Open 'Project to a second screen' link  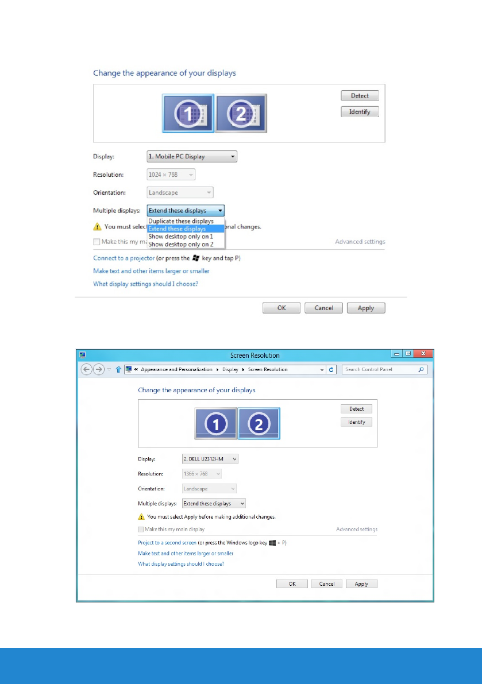(x=167, y=543)
